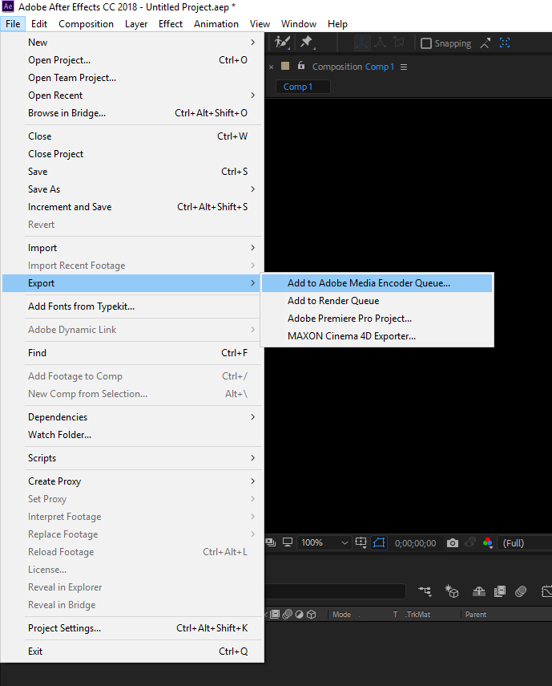Expand the Scripts submenu
Screen dimensions: 552x686
[x=133, y=458]
